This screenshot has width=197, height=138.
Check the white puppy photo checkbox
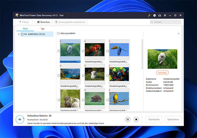83,76
